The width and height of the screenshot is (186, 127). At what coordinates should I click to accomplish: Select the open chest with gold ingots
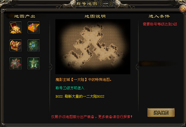pos(16,28)
